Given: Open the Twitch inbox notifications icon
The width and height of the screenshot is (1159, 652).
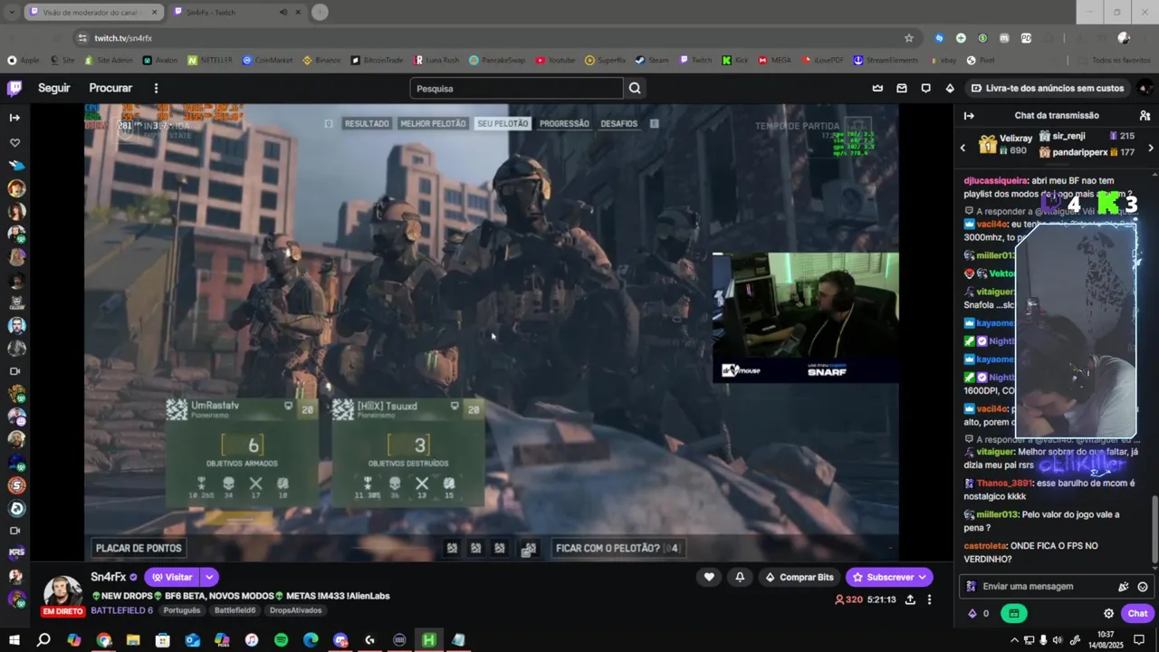Looking at the screenshot, I should pos(902,88).
